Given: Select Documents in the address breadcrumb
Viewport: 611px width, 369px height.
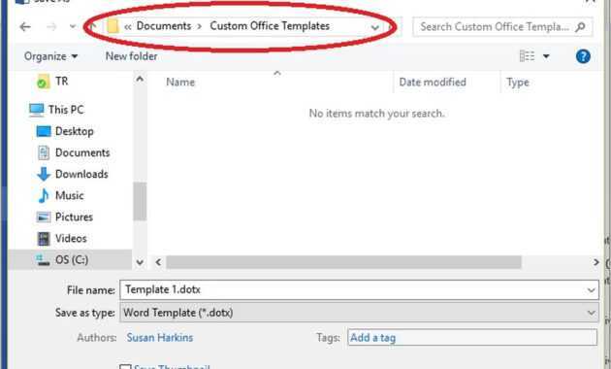Looking at the screenshot, I should (164, 26).
